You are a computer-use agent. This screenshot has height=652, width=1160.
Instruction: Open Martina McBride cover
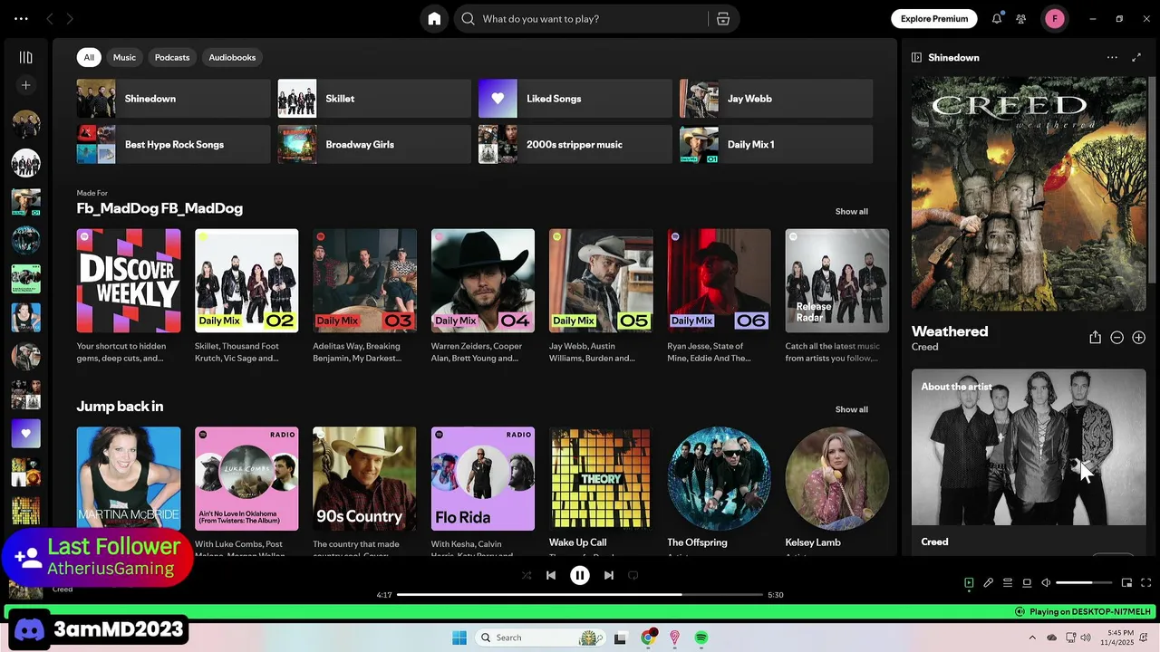[129, 479]
